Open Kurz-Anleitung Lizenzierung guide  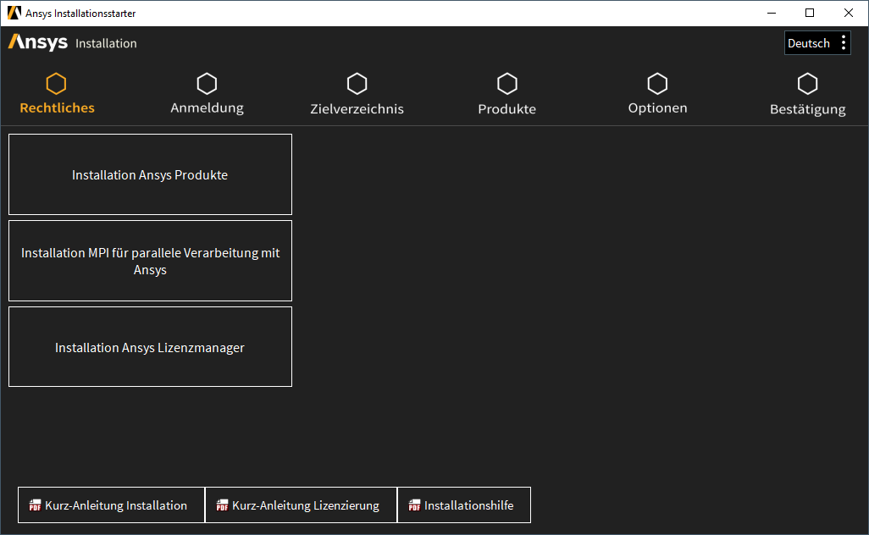(301, 505)
